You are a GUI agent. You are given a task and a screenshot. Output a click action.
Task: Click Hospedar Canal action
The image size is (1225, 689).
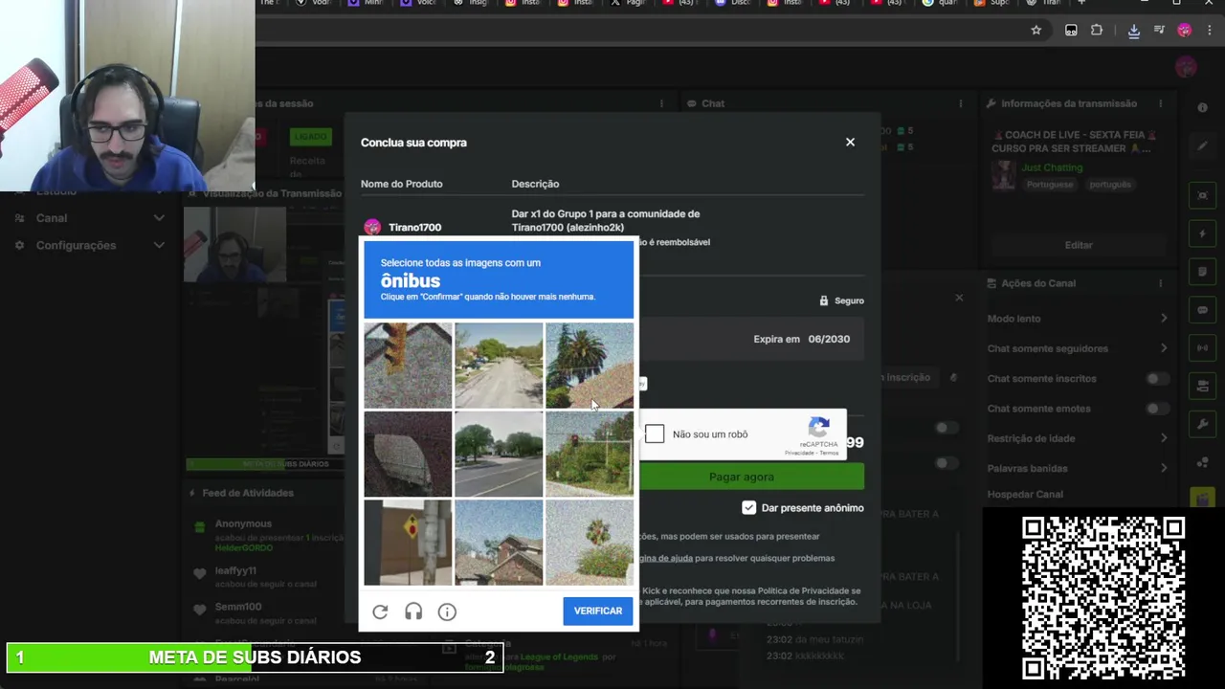pos(1025,495)
